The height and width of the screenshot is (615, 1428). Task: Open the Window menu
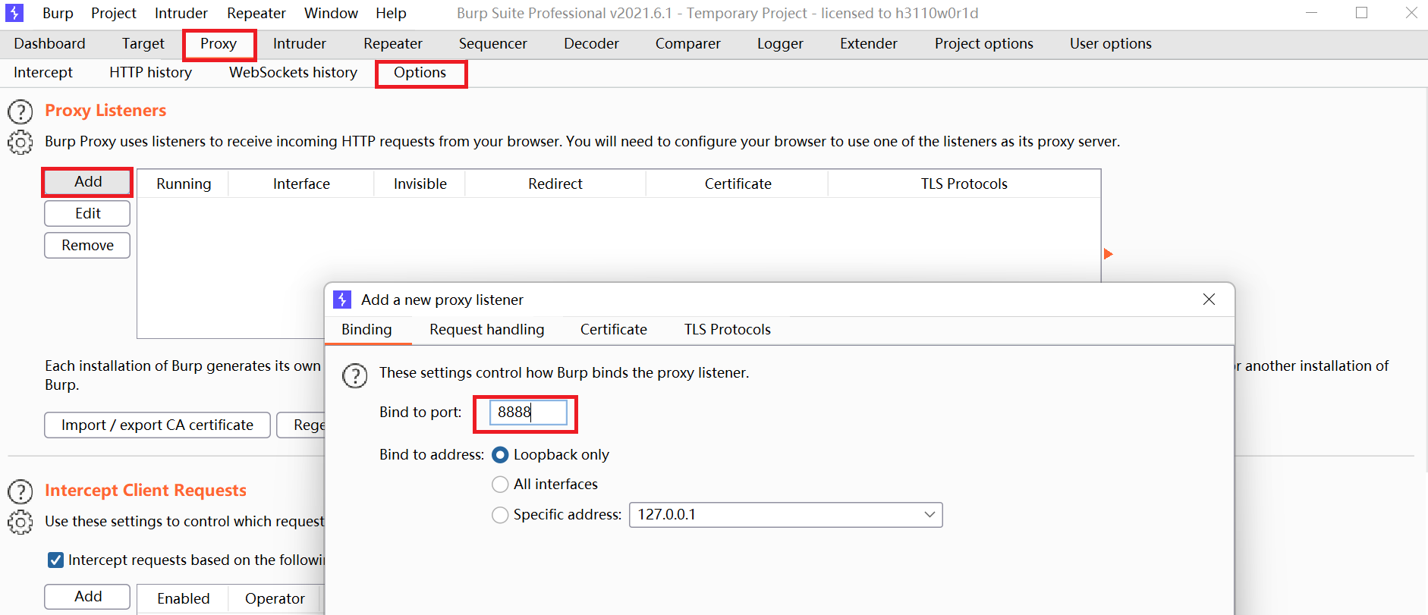pyautogui.click(x=331, y=13)
